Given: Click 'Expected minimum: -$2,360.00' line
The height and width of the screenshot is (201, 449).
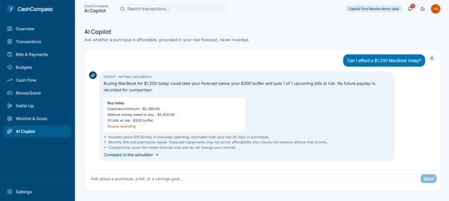Looking at the screenshot, I should pyautogui.click(x=134, y=109).
